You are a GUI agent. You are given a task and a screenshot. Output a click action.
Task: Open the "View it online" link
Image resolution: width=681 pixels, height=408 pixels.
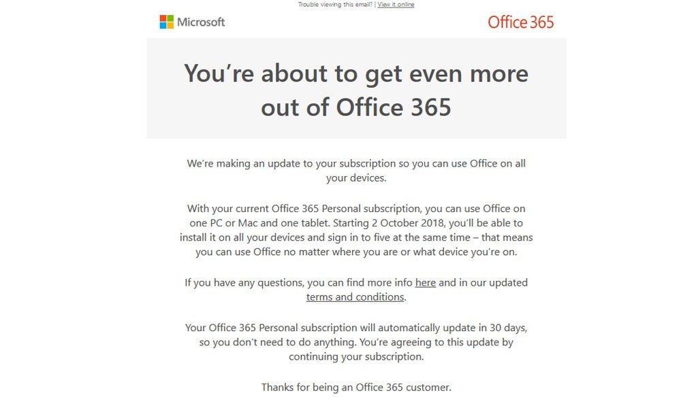(x=396, y=5)
